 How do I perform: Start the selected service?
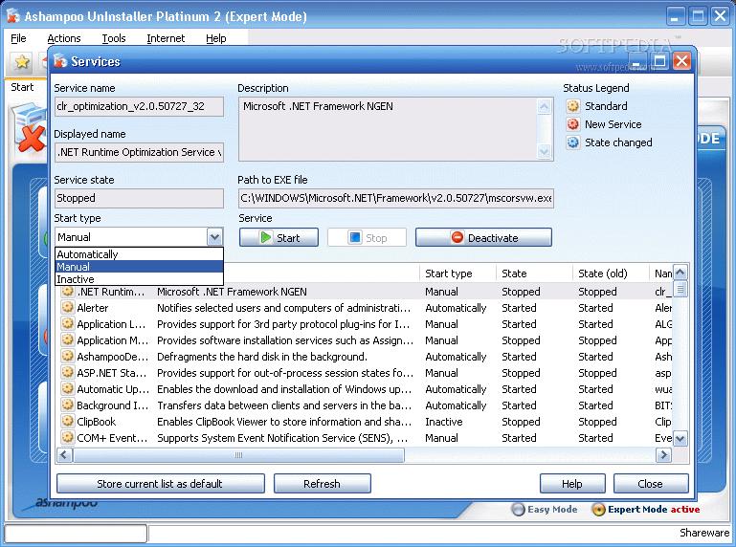[279, 237]
